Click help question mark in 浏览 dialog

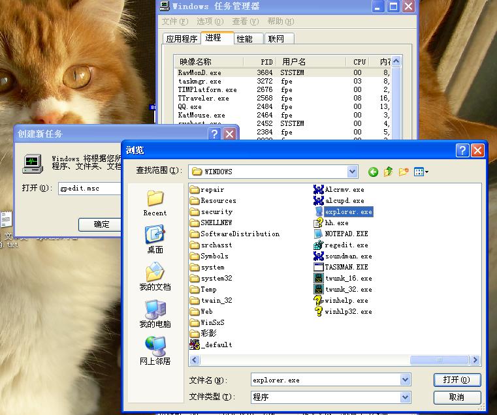point(462,151)
